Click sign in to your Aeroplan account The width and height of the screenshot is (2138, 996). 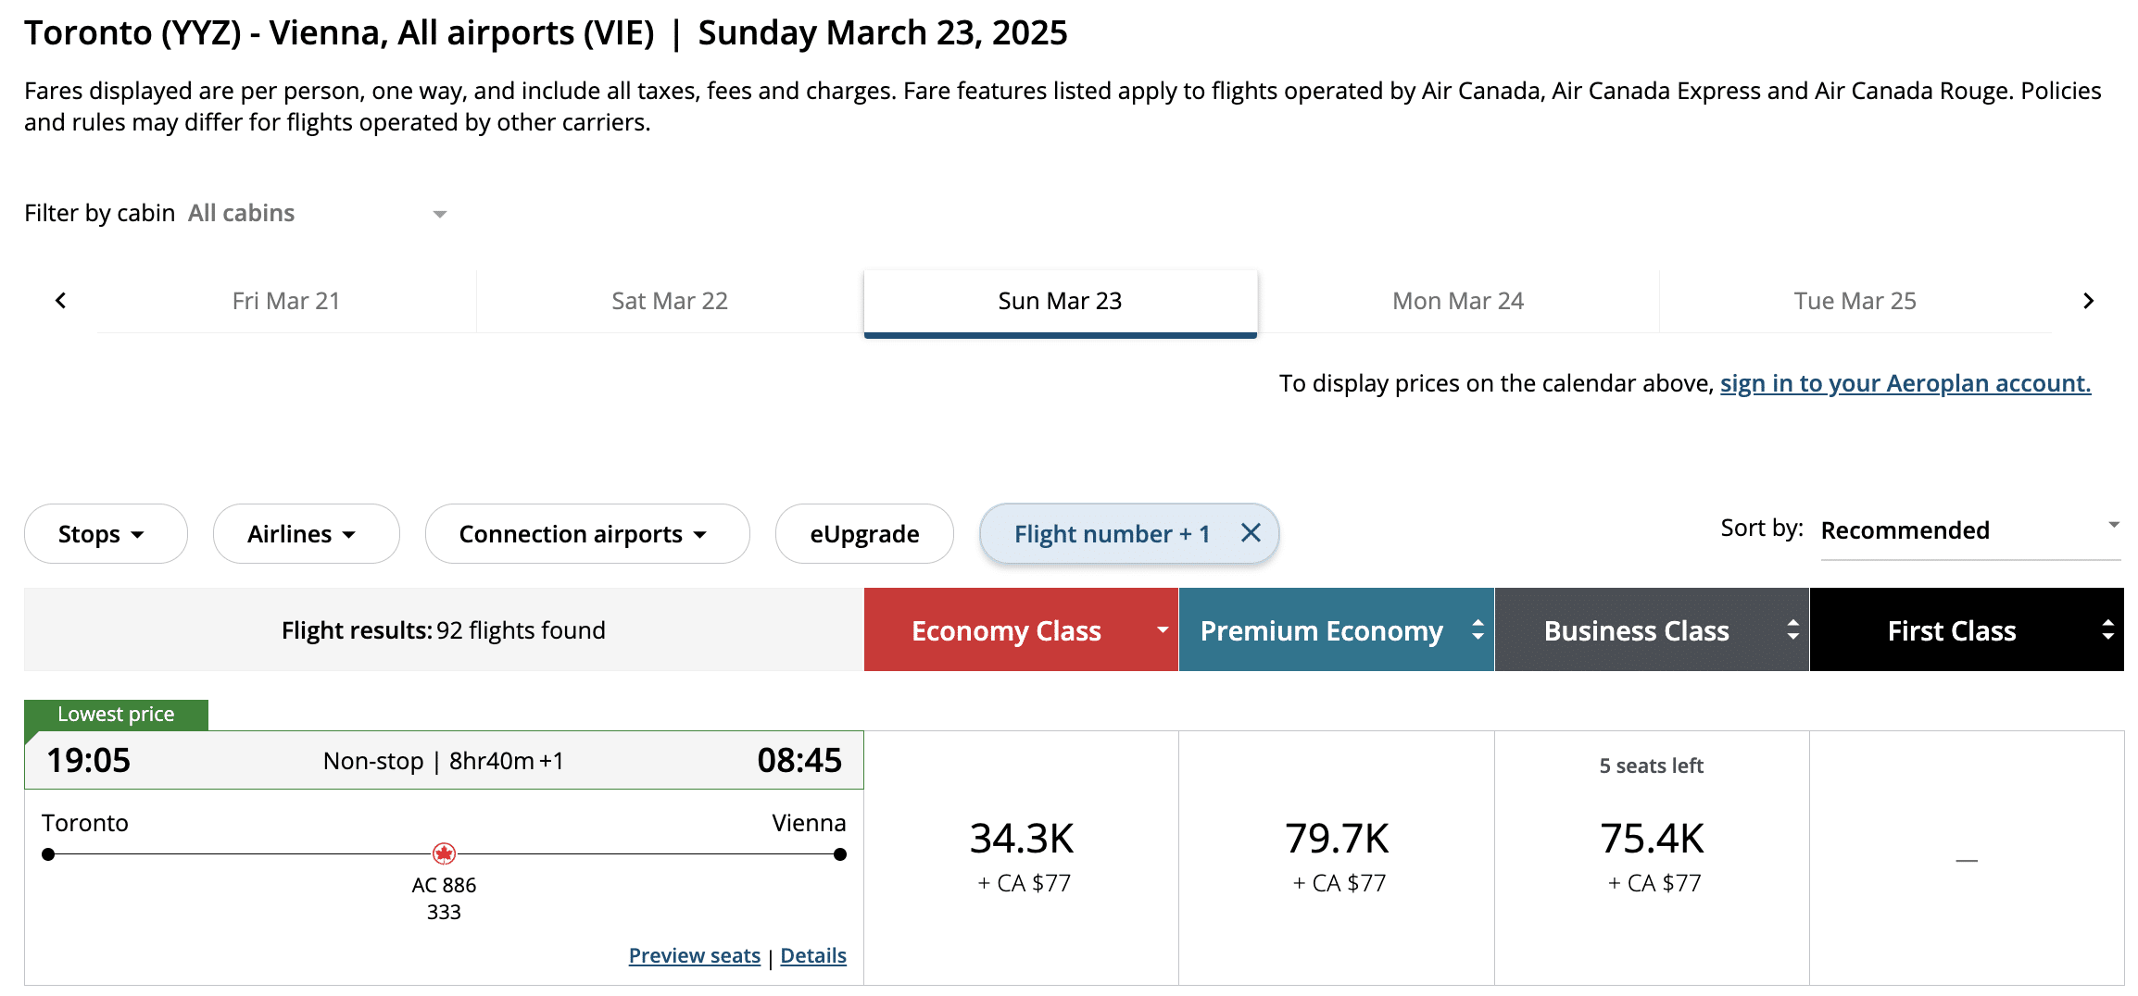[x=1905, y=383]
